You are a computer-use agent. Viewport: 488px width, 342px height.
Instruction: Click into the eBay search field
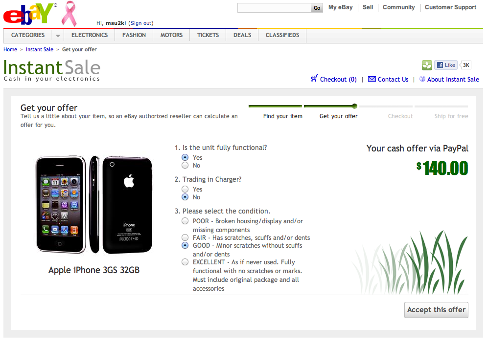[x=274, y=8]
